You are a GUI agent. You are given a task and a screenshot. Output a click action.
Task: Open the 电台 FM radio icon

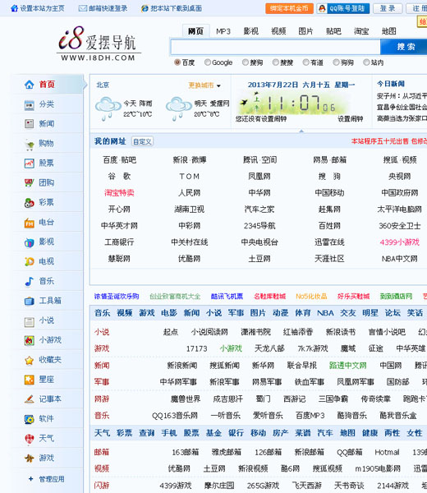point(30,223)
